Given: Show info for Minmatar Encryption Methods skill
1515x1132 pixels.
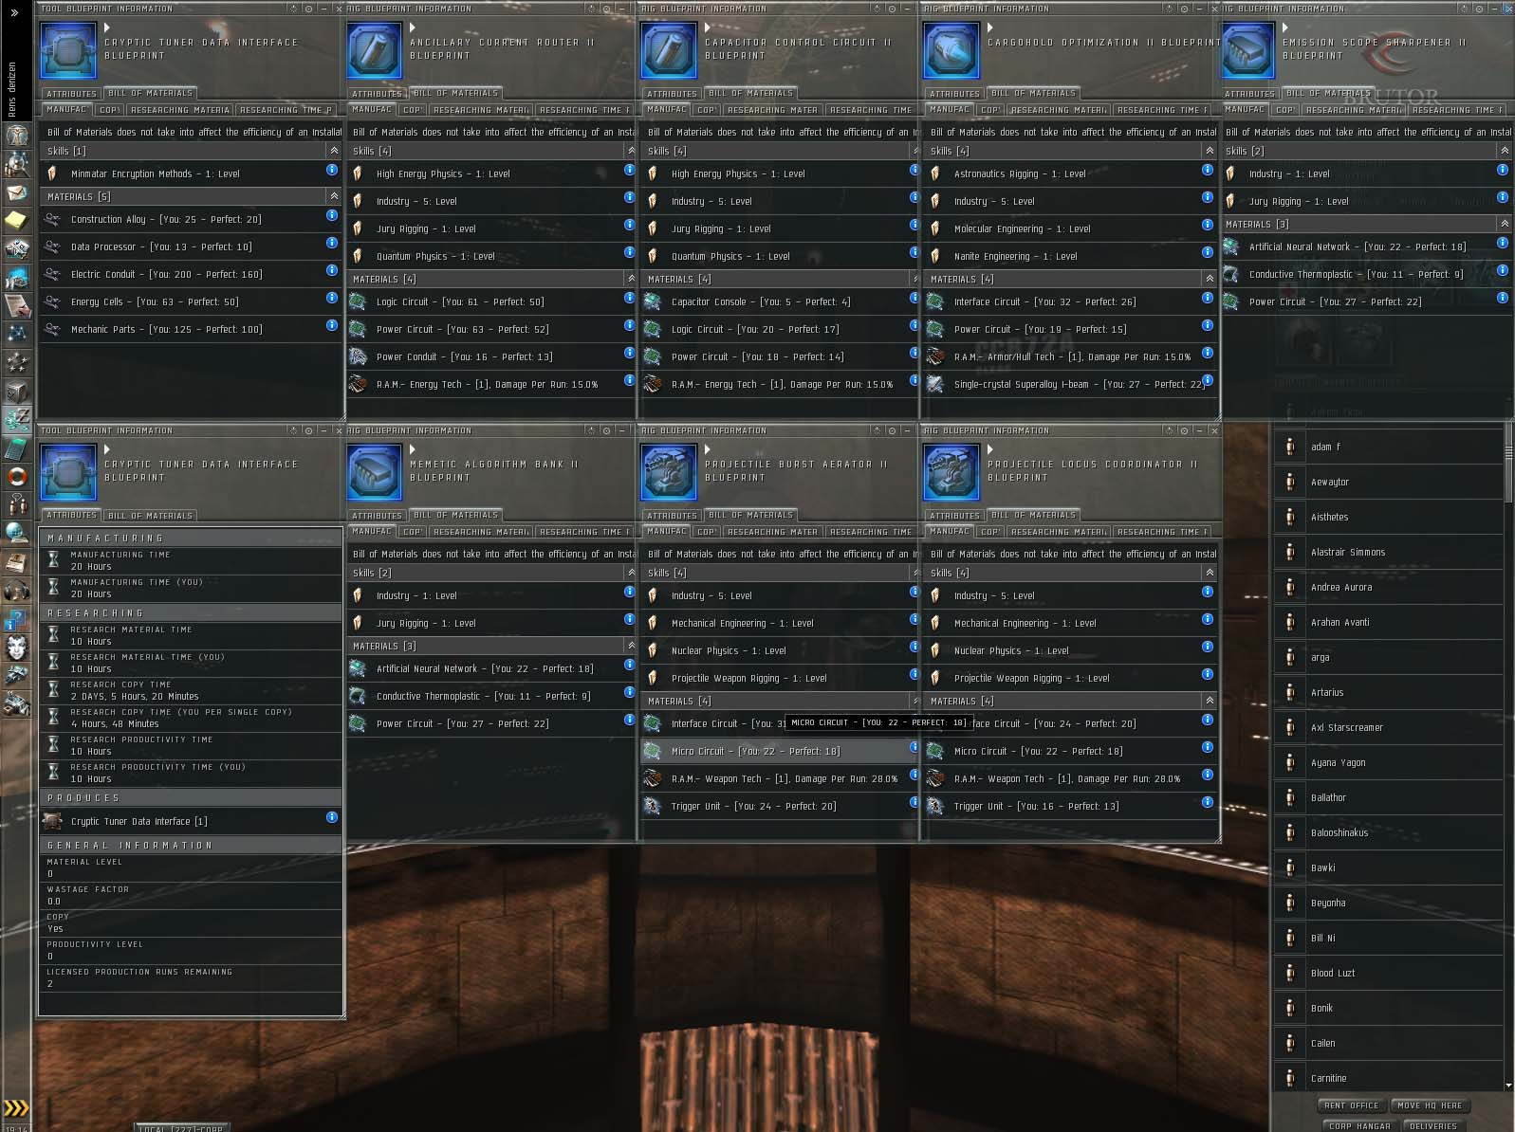Looking at the screenshot, I should click(x=332, y=170).
